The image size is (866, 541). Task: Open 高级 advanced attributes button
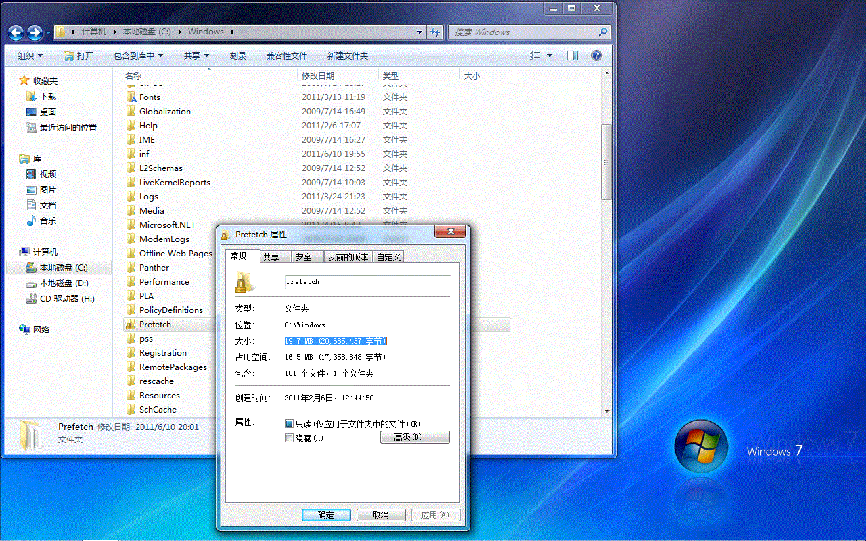[x=415, y=438]
